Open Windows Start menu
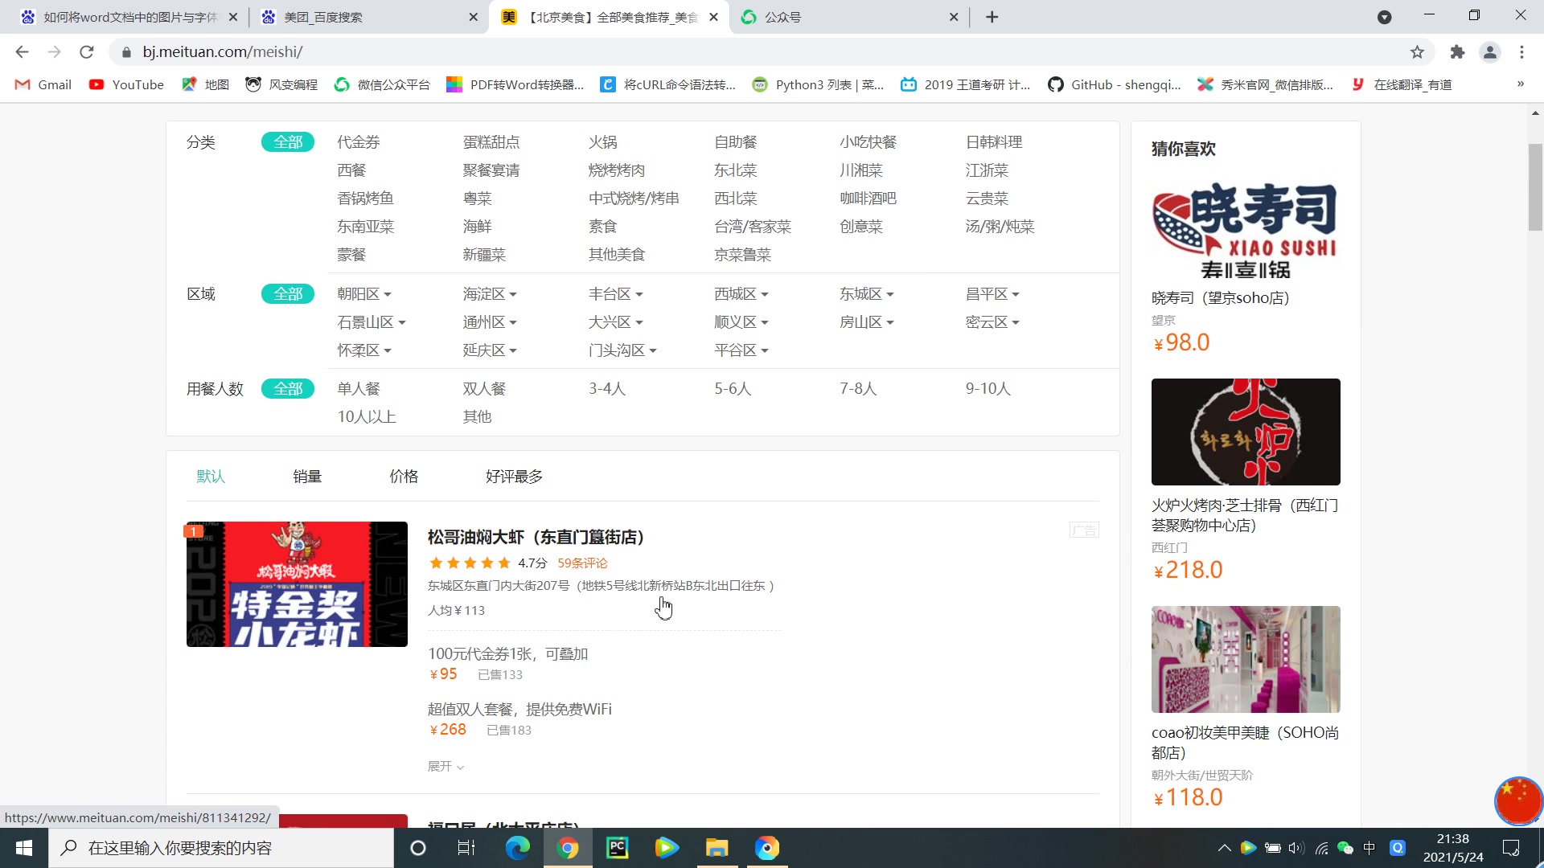The image size is (1544, 868). (x=24, y=848)
